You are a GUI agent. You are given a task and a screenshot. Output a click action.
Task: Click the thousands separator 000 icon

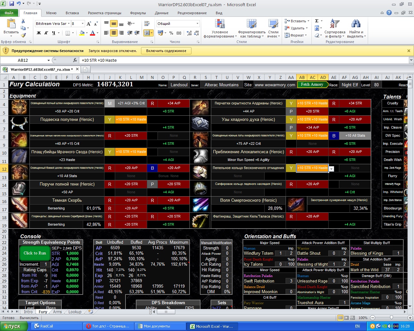point(179,33)
